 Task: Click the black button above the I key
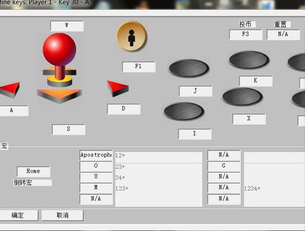(x=184, y=111)
